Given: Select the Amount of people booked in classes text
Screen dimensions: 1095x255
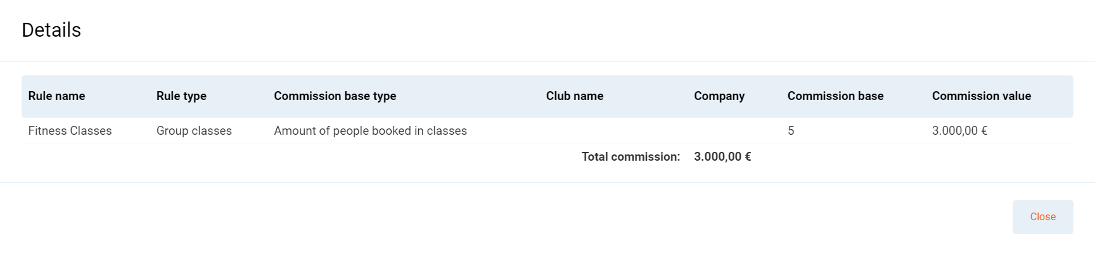Looking at the screenshot, I should [370, 131].
